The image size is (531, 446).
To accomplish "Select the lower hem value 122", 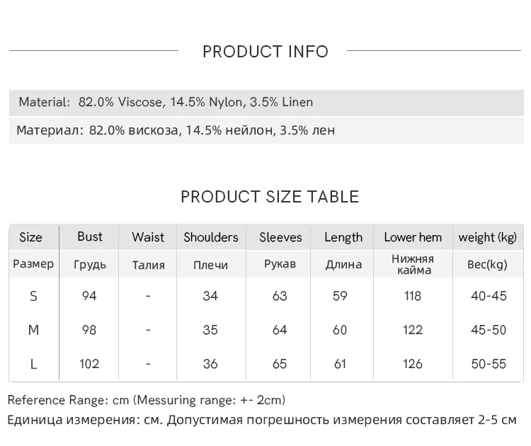I will [413, 330].
